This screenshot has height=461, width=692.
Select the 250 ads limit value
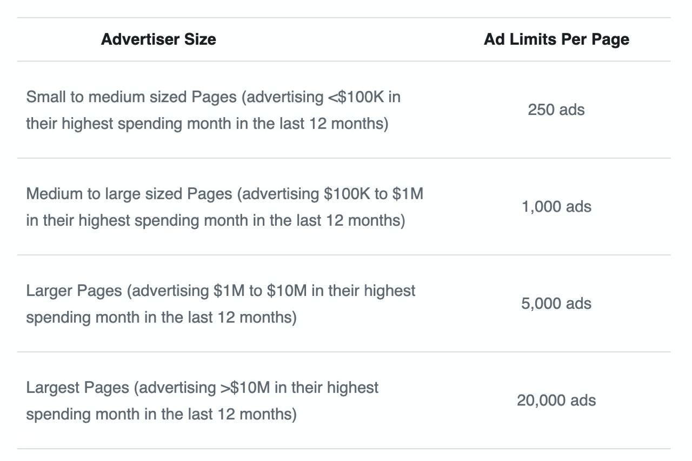pos(556,110)
